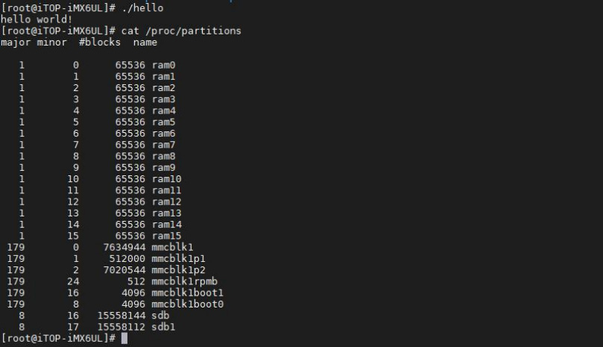Screen dimensions: 603x347
Task: Click the 'minor' column header
Action: [x=52, y=43]
